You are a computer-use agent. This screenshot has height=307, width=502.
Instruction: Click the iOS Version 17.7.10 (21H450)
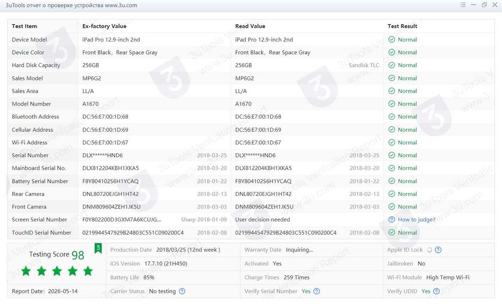(166, 263)
